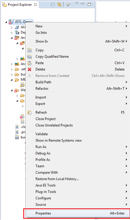The image size is (130, 220).
Task: Click the .project XML file icon
Action: click(17, 132)
